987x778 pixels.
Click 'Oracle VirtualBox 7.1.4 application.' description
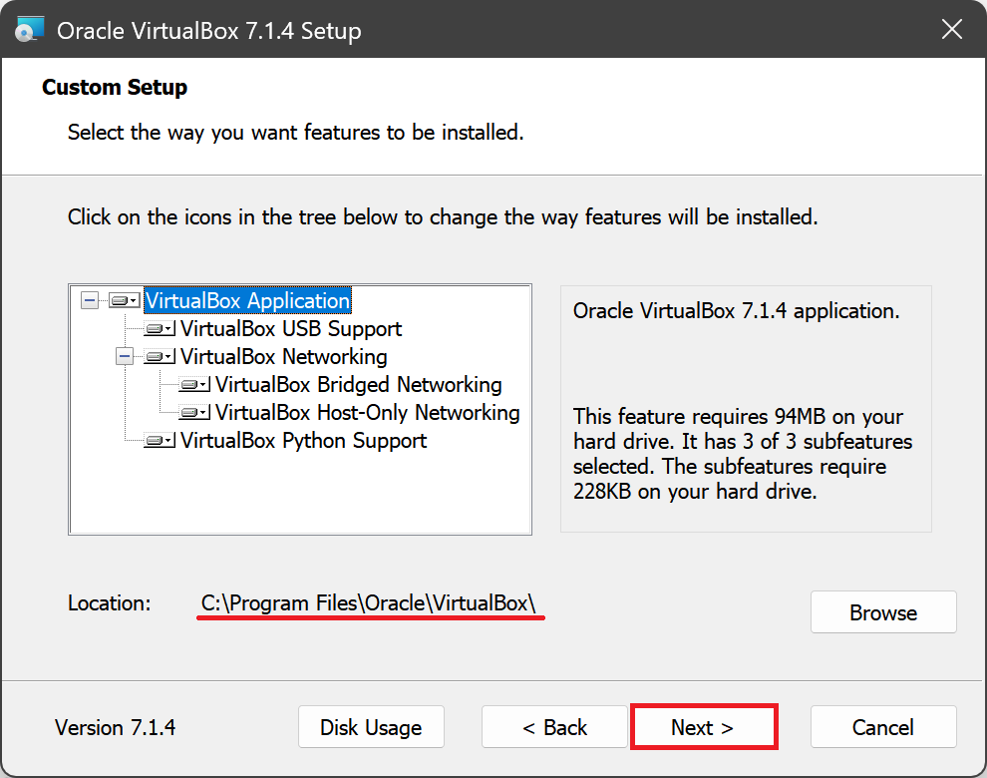pyautogui.click(x=736, y=310)
